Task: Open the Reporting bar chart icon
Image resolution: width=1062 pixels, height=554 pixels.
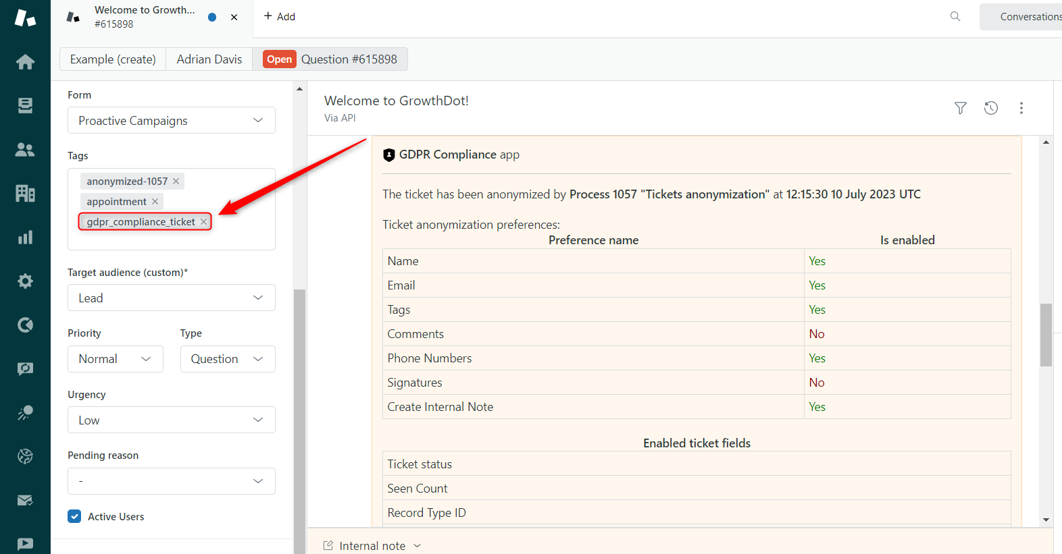Action: [25, 238]
